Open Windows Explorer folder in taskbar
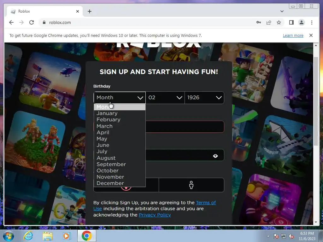This screenshot has height=242, width=323. [48, 236]
